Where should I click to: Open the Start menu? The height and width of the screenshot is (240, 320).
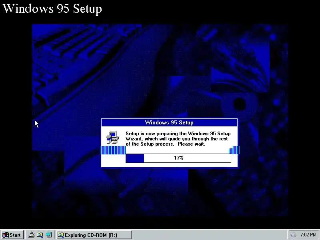click(x=12, y=235)
